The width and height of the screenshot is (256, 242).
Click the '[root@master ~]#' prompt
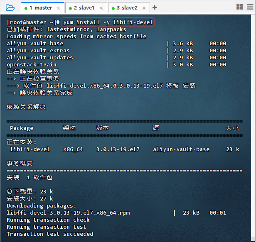coord(33,22)
